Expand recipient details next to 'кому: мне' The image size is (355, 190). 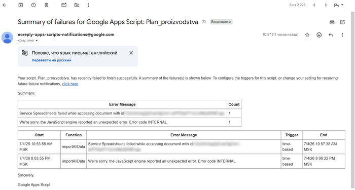[x=37, y=41]
